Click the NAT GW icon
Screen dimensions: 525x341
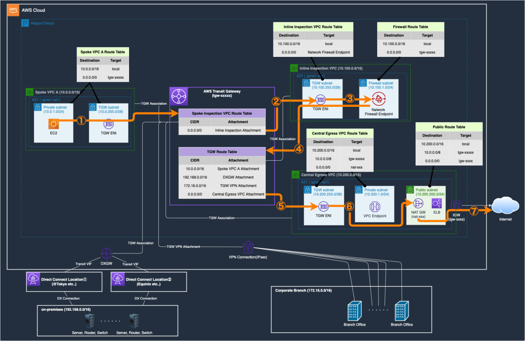[417, 203]
